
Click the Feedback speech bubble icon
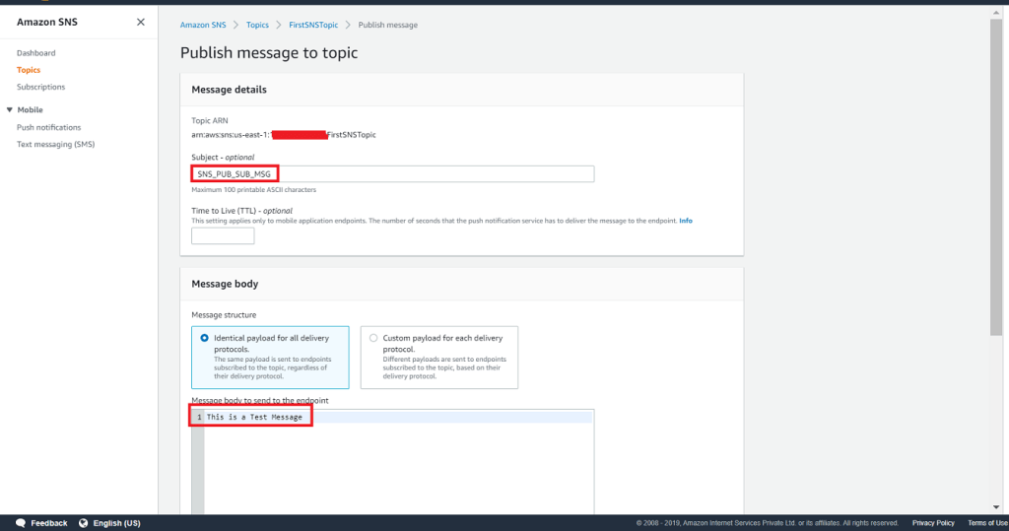click(21, 523)
